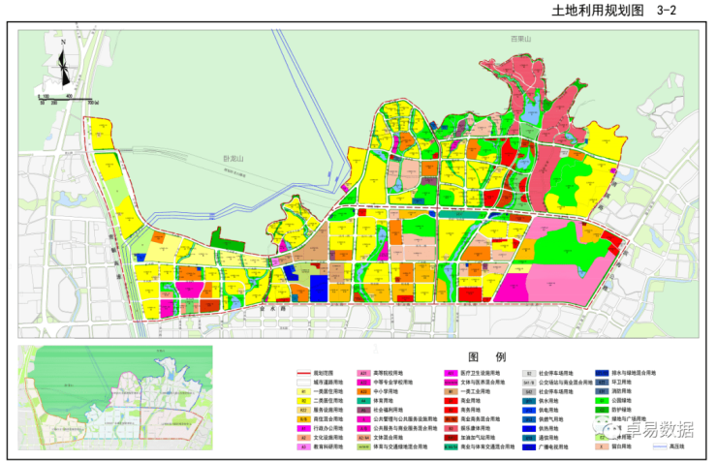The height and width of the screenshot is (461, 717).
Task: Click the 中等专业学校用地 legend label
Action: coord(393,383)
